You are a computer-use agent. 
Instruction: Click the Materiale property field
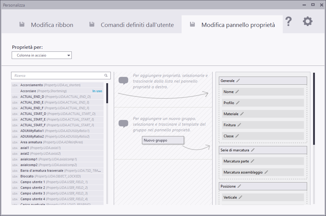pyautogui.click(x=263, y=114)
